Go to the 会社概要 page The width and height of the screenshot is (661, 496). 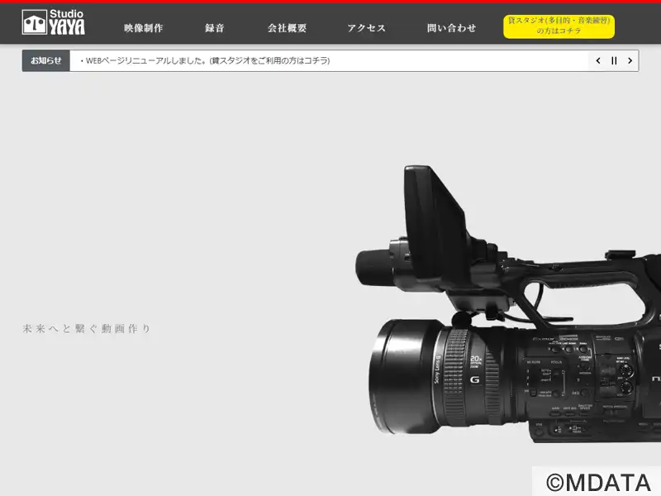[x=287, y=28]
